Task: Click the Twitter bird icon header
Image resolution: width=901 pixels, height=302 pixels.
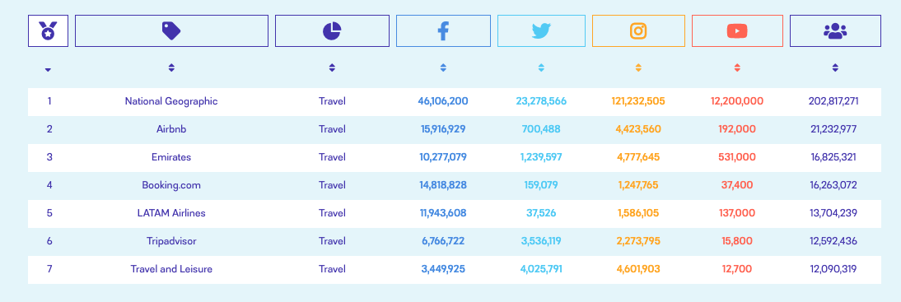Action: 541,31
